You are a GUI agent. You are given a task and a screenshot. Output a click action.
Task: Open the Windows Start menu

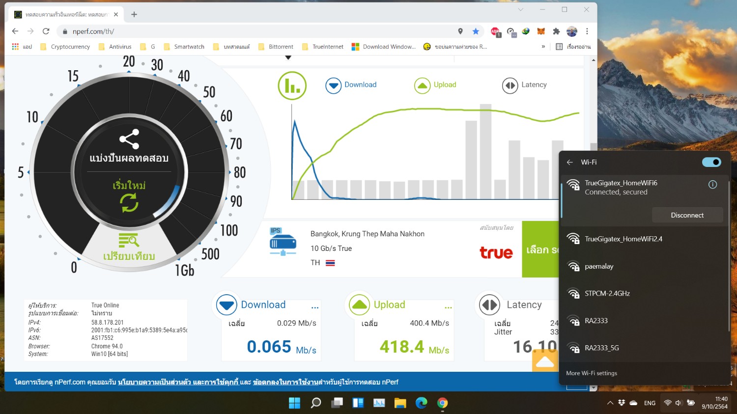click(294, 403)
